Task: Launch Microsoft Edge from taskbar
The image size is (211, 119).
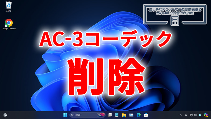Action: (139, 115)
